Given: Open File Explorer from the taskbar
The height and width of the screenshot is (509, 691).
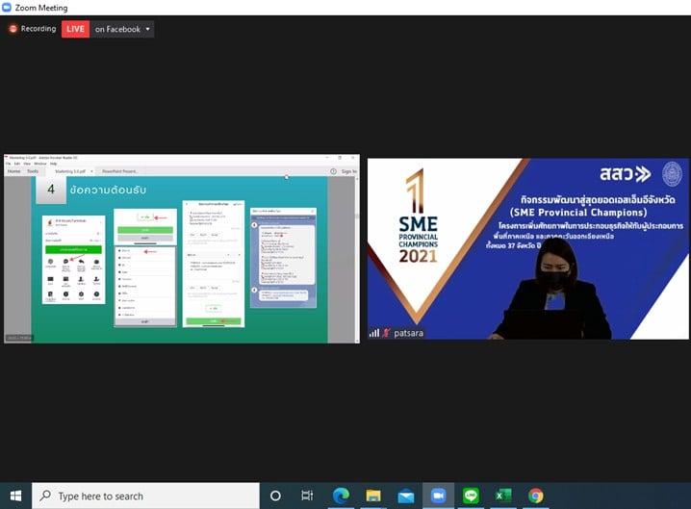Looking at the screenshot, I should click(373, 496).
